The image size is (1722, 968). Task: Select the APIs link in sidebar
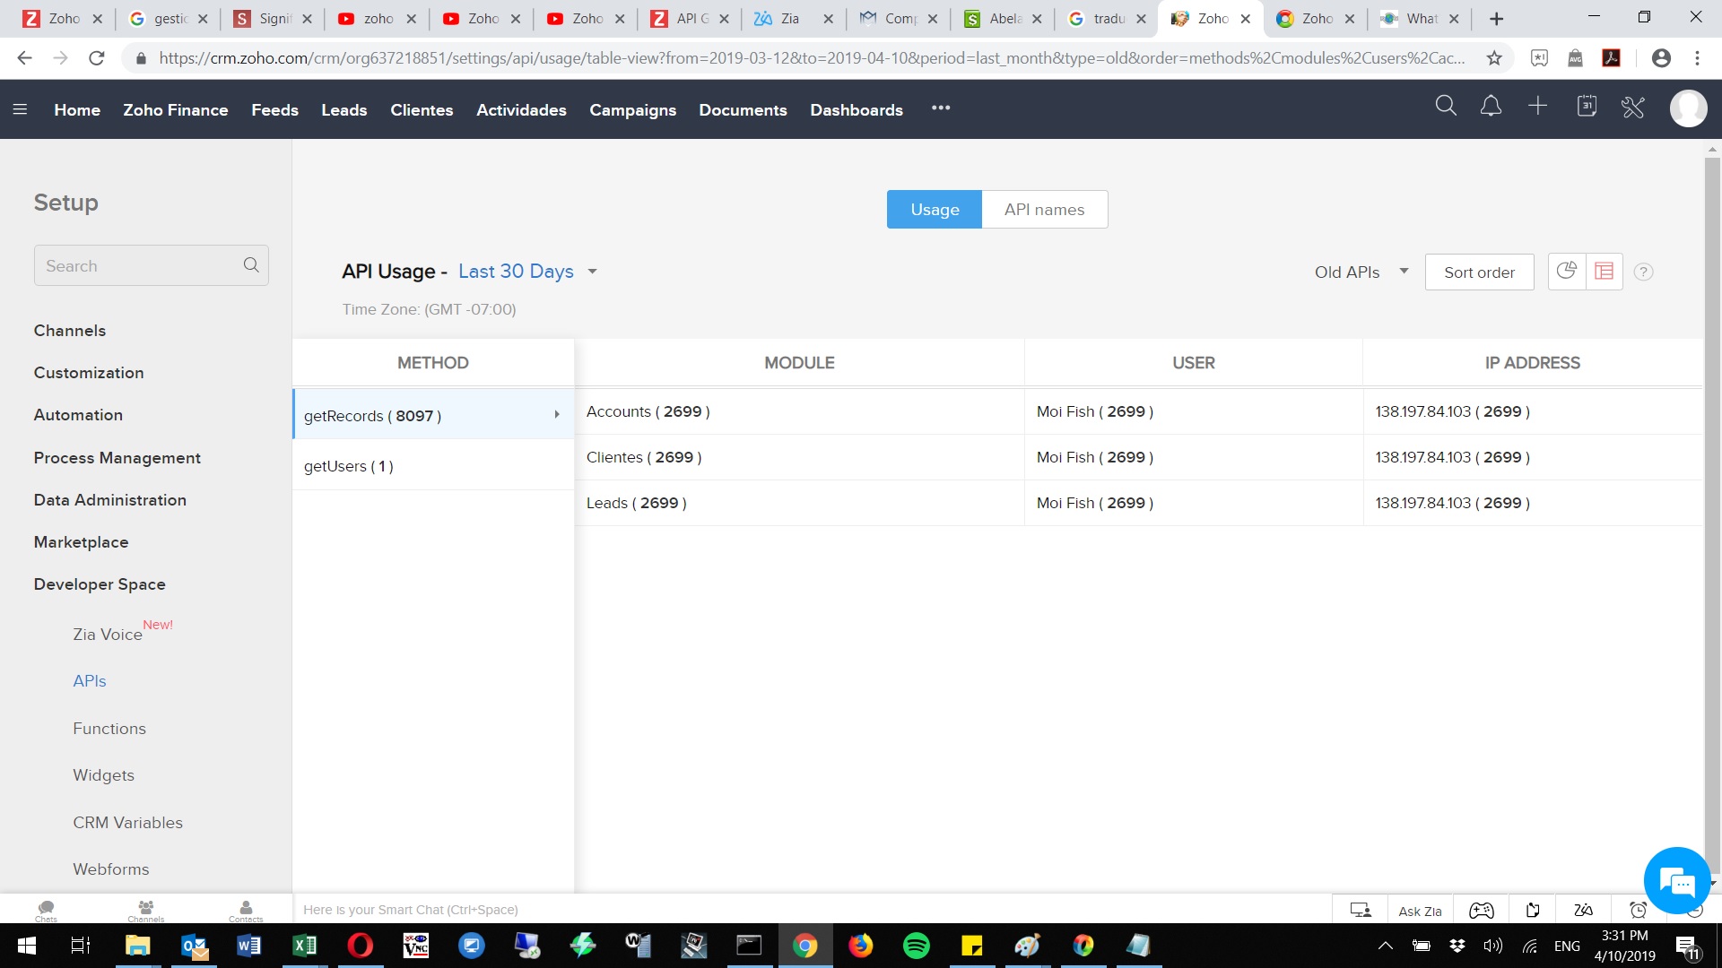point(90,680)
